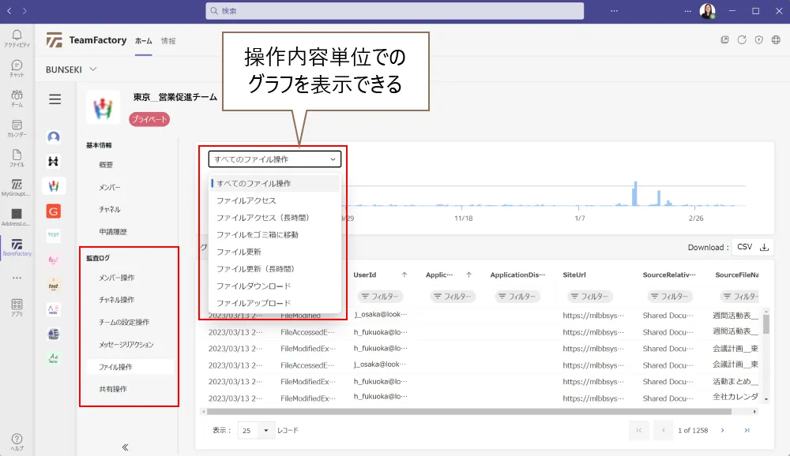Open the Calendar app icon
790x456 pixels.
17,129
